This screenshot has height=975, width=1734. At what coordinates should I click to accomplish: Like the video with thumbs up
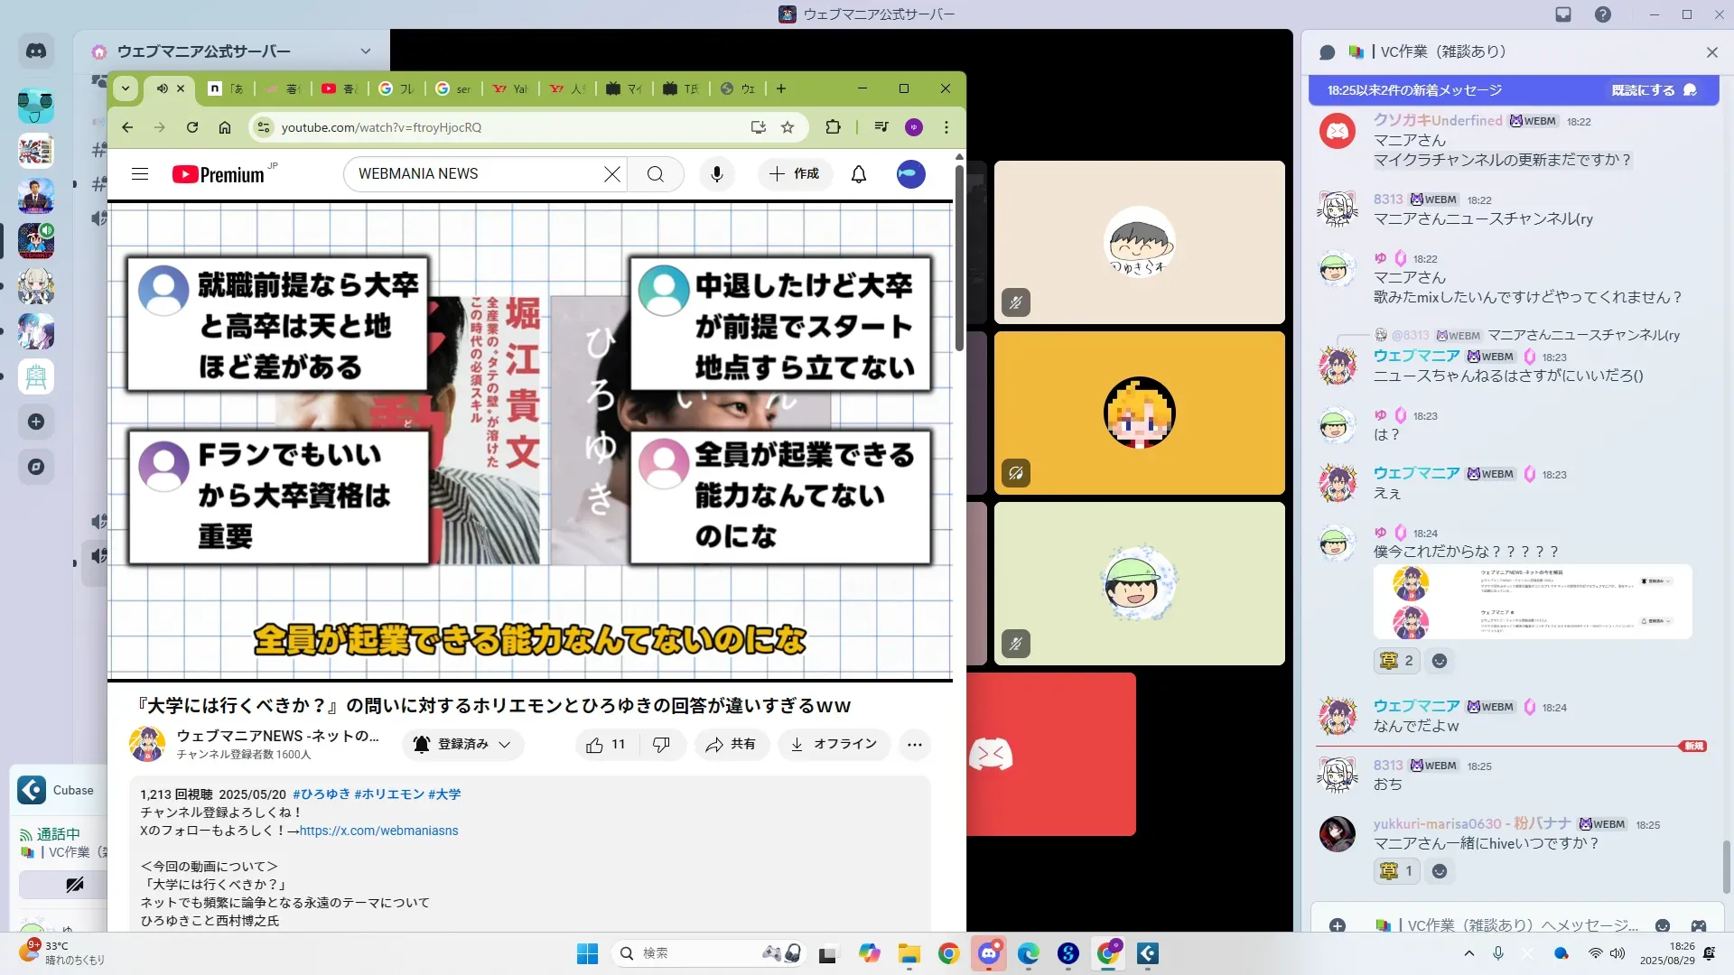coord(595,745)
